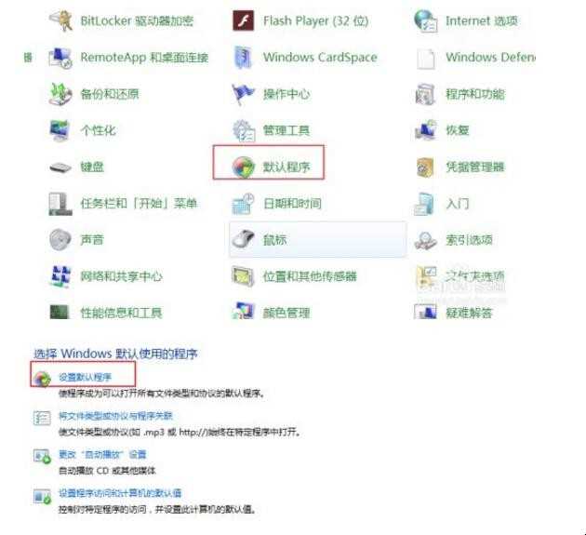
Task: Open the 凭据管理器 safe icon
Action: (425, 167)
